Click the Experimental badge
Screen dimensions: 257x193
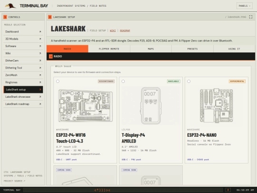pyautogui.click(x=237, y=81)
